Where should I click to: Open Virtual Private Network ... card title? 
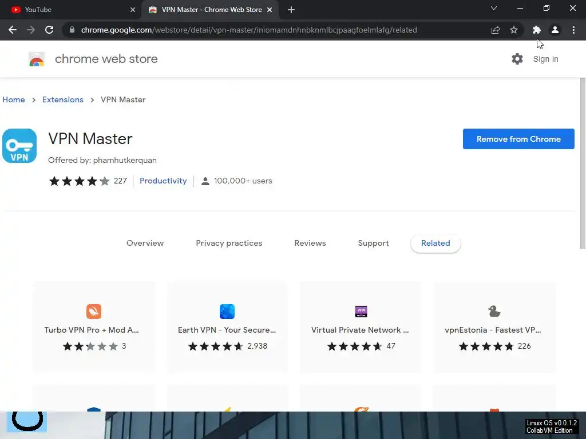tap(360, 330)
